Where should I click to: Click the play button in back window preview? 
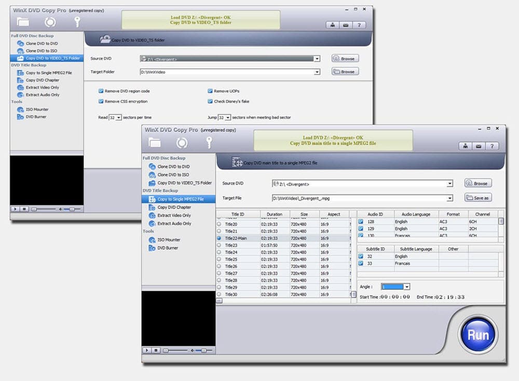tap(15, 209)
